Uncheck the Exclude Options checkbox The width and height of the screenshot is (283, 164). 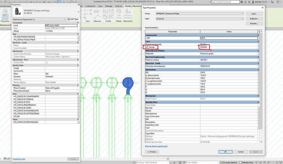(x=221, y=162)
